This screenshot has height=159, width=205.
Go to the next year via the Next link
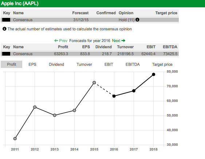[x=116, y=41]
